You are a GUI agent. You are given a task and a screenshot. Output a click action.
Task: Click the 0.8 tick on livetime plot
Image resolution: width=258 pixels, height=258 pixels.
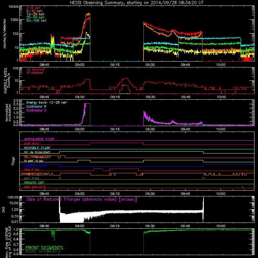(16, 239)
